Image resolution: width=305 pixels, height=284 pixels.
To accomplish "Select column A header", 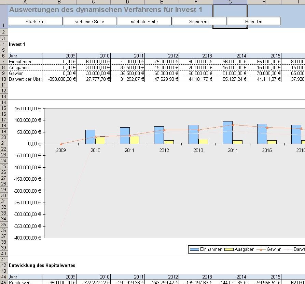I will point(25,2).
